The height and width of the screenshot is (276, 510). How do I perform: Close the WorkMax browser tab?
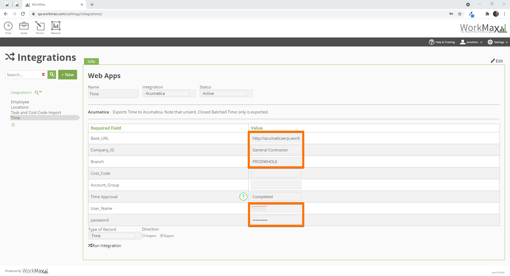coord(82,5)
